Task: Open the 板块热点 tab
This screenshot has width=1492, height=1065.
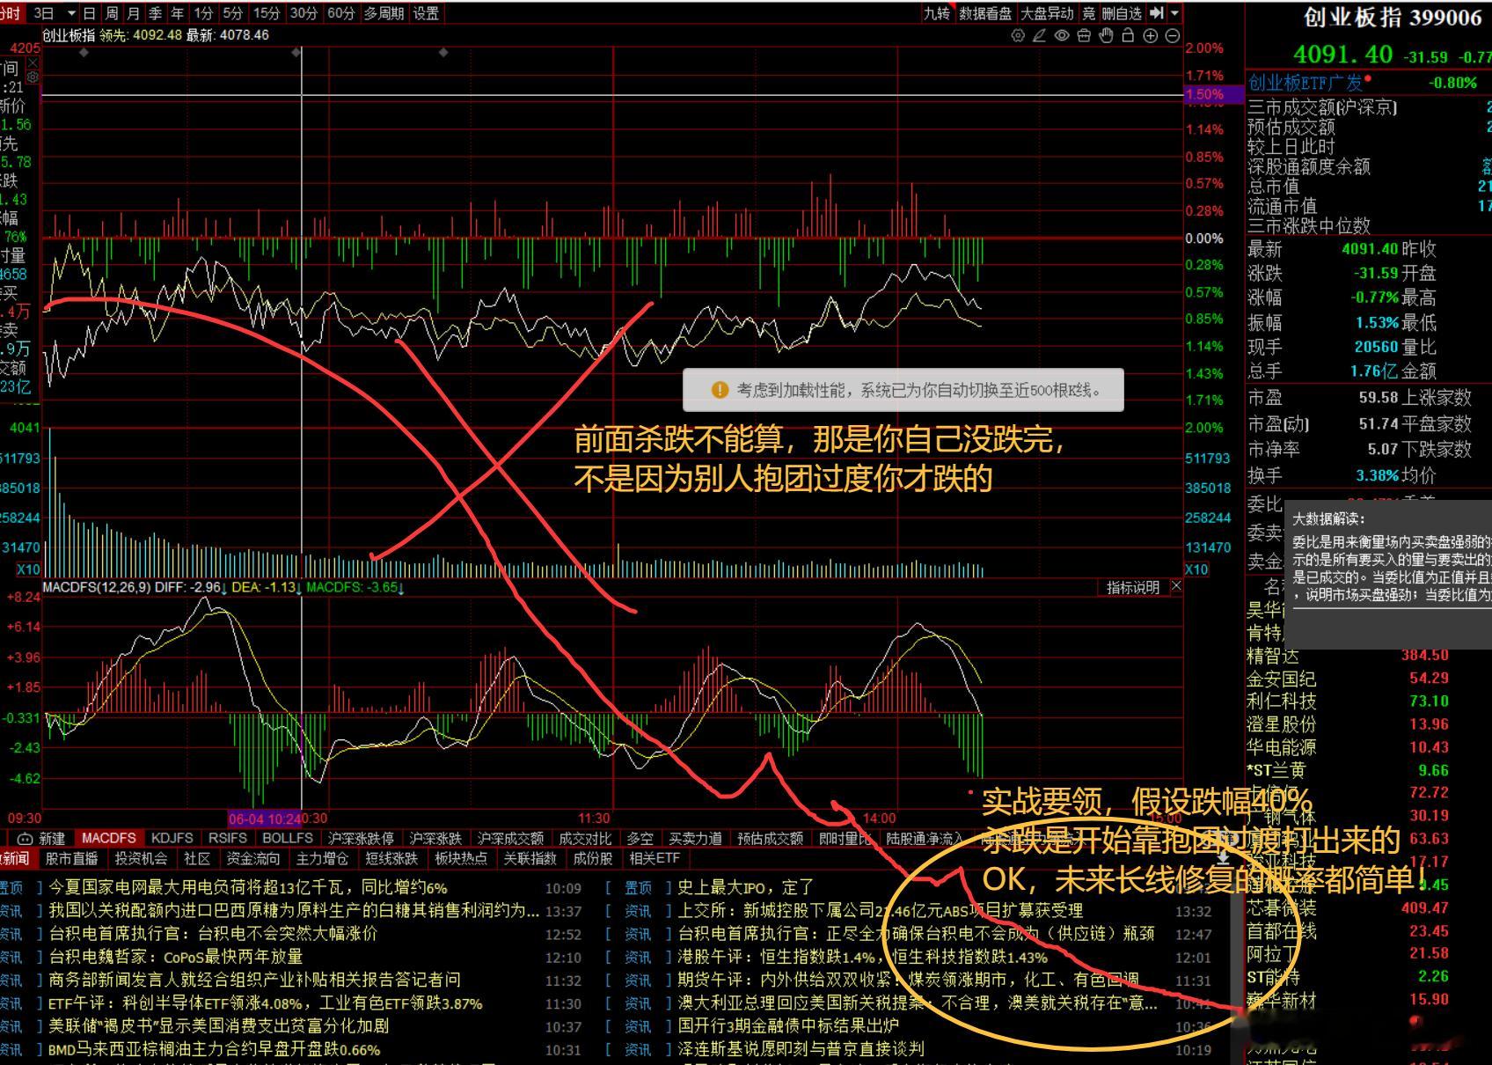Action: point(460,858)
